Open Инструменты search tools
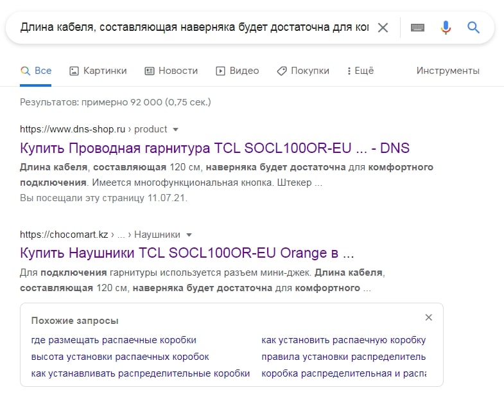The width and height of the screenshot is (504, 401). tap(448, 71)
